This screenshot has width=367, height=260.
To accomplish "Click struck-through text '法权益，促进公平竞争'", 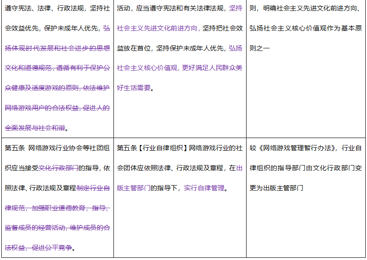I will click(x=38, y=248).
